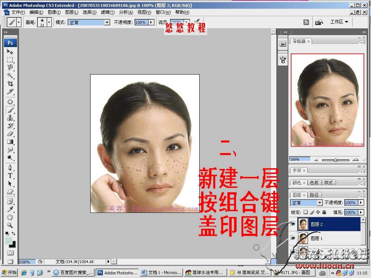Open the Actions panel dock icon
The height and width of the screenshot is (278, 371).
tap(283, 44)
